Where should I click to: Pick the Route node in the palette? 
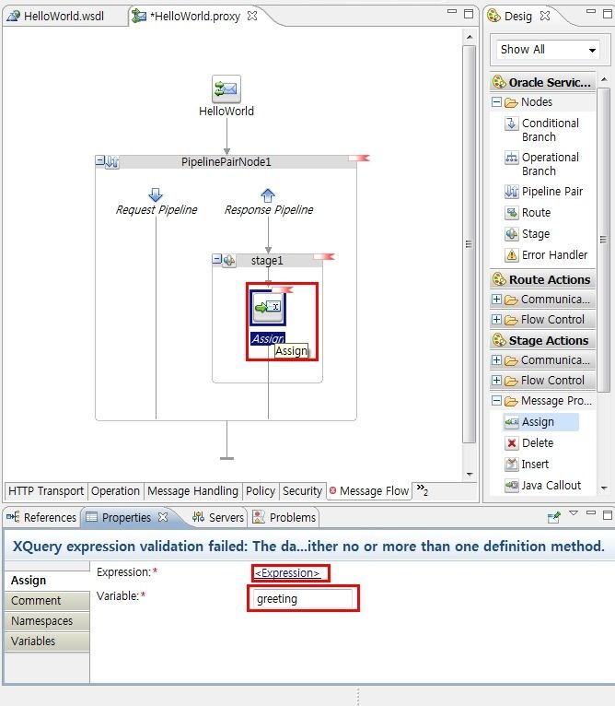[528, 213]
